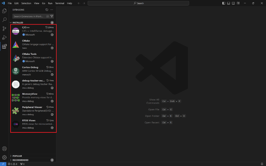This screenshot has height=166, width=266.
Task: Open manage gear for debug-tracker extension
Action: tap(52, 88)
